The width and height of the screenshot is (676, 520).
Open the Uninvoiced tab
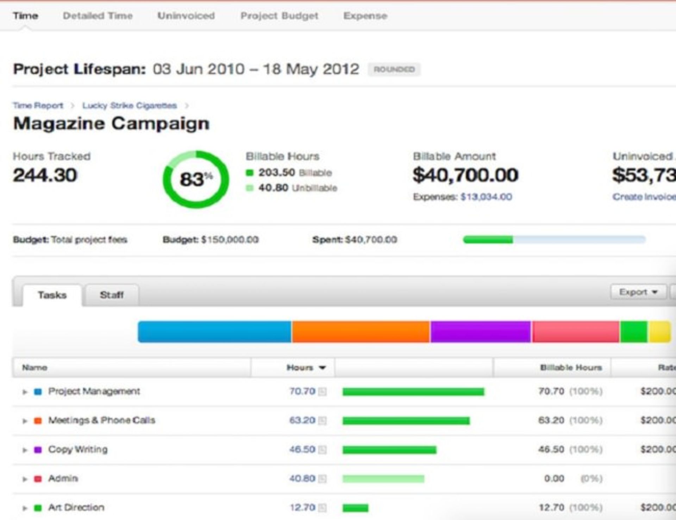point(186,16)
